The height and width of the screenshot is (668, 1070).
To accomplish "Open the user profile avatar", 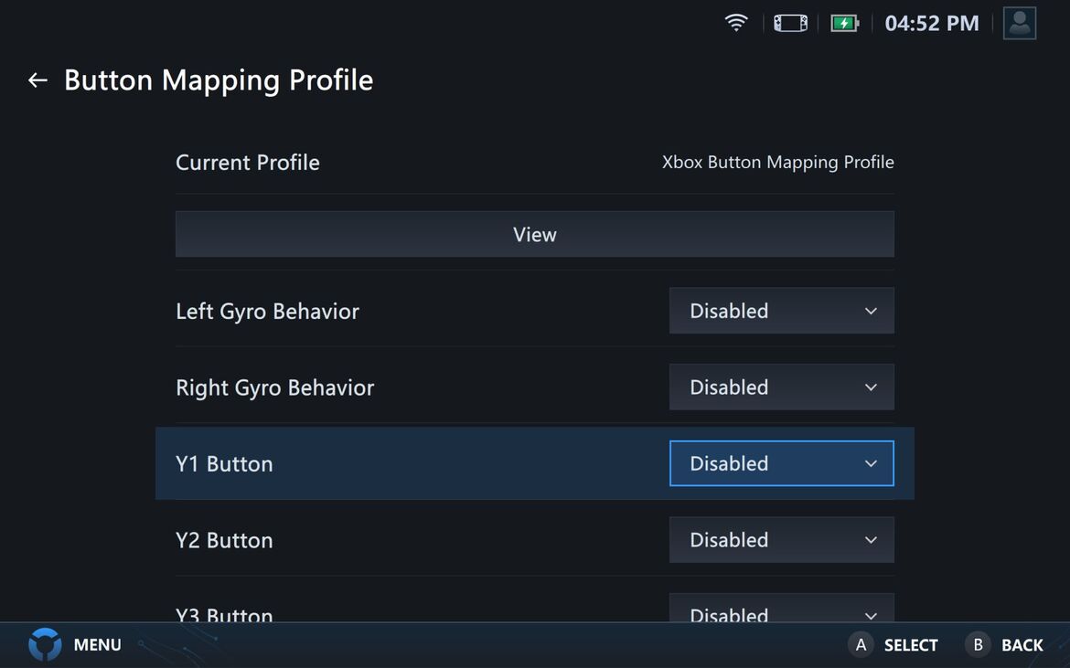I will (1019, 23).
